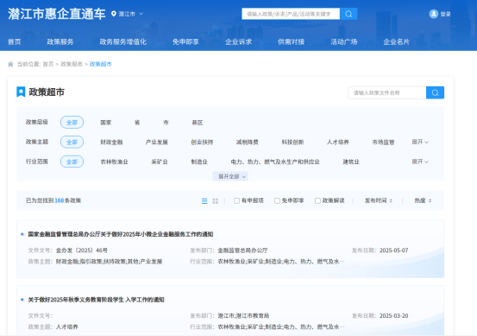Switch to list view icon

(x=204, y=200)
